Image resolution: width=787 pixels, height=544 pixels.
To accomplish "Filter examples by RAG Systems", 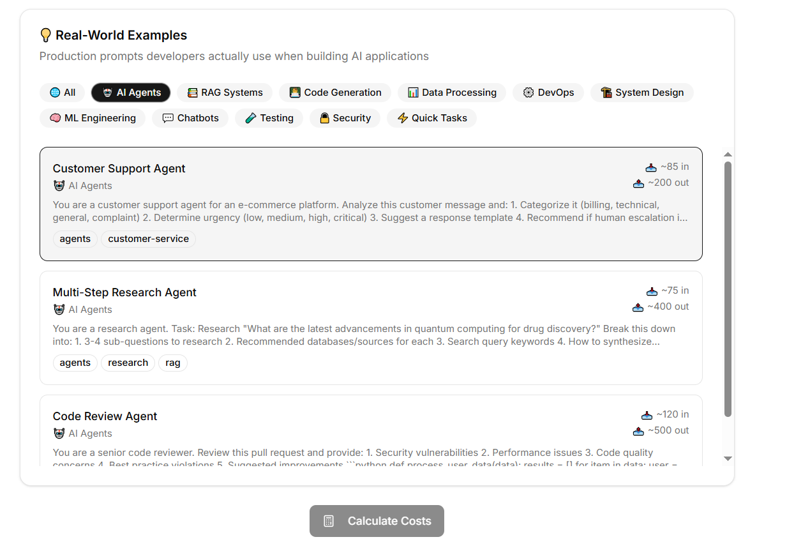I will (x=225, y=93).
